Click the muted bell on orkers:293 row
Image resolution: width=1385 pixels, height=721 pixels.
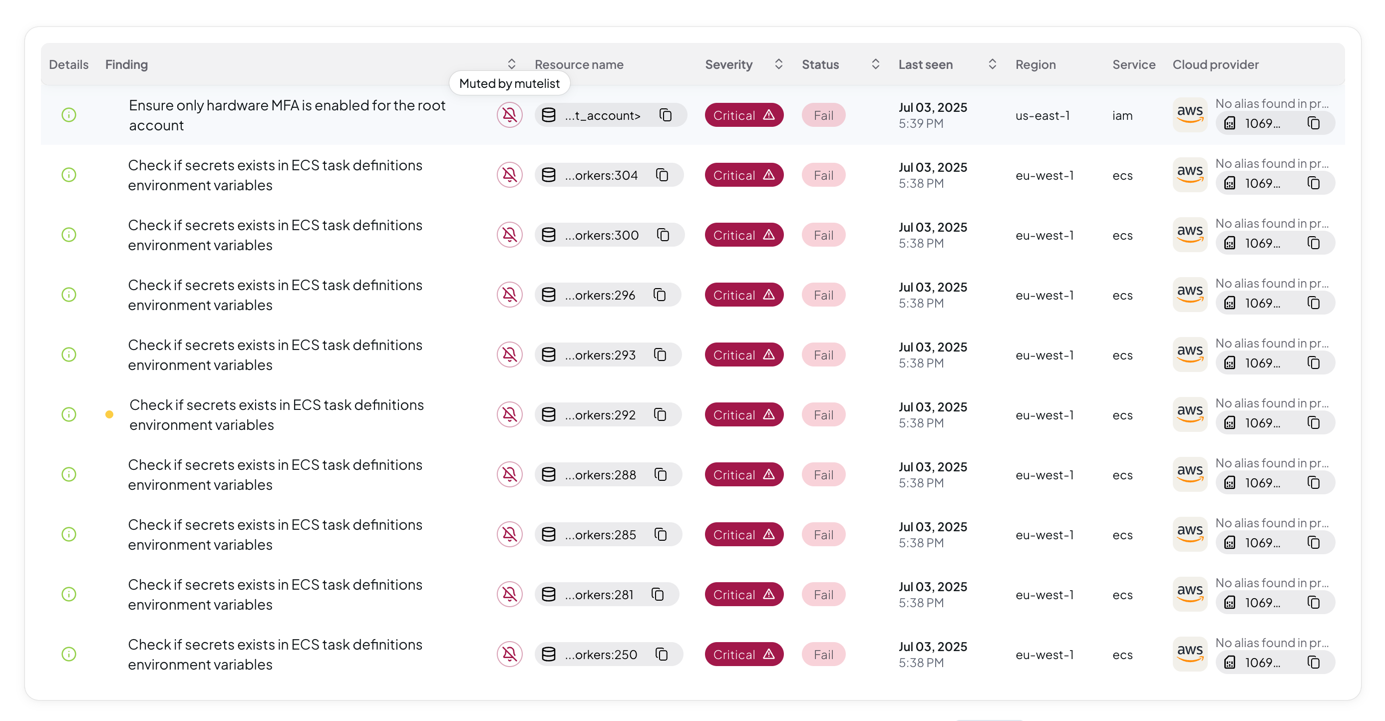pyautogui.click(x=509, y=355)
